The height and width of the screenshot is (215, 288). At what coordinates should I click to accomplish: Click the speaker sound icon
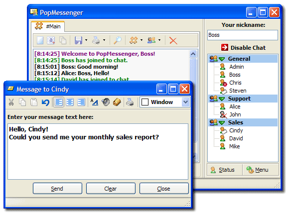click(x=106, y=102)
